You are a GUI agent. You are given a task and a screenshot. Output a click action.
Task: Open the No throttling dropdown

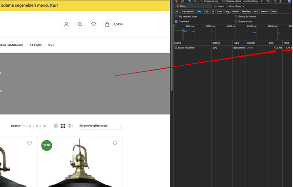click(x=253, y=1)
